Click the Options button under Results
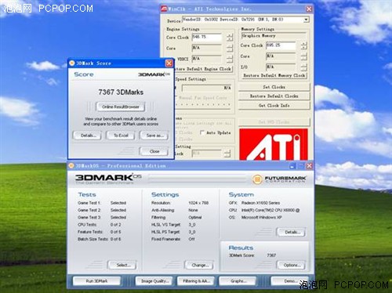Screen dimensions: 392x293 (291, 265)
